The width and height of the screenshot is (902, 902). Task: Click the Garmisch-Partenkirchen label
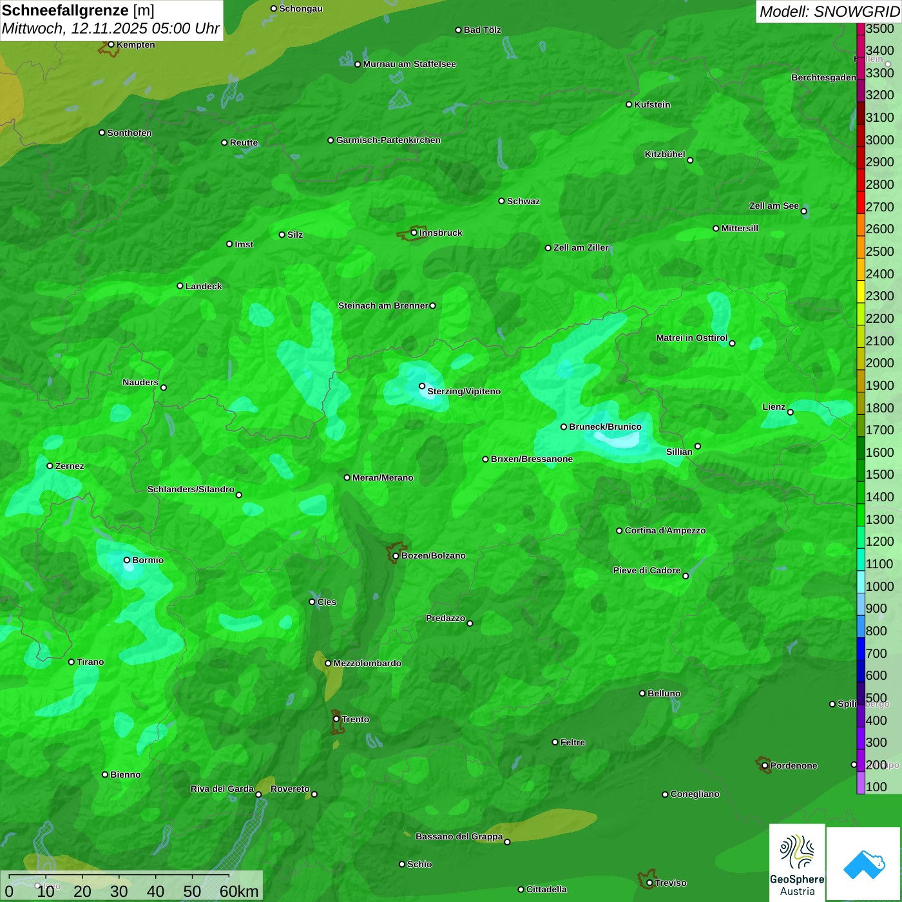(x=389, y=140)
